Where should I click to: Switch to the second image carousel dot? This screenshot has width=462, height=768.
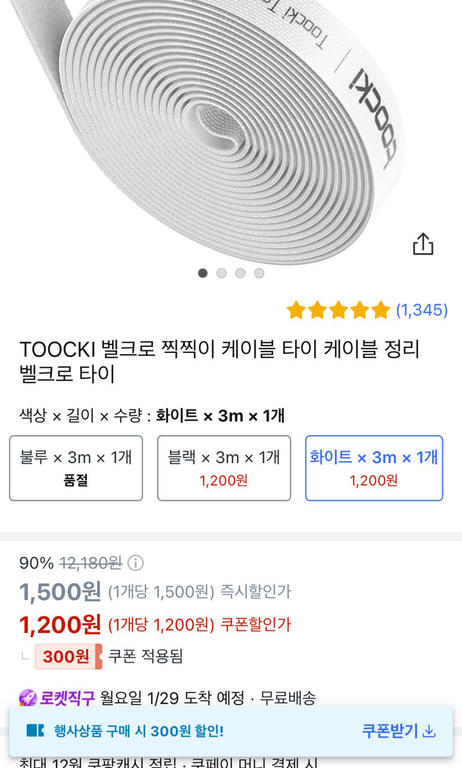[x=222, y=273]
